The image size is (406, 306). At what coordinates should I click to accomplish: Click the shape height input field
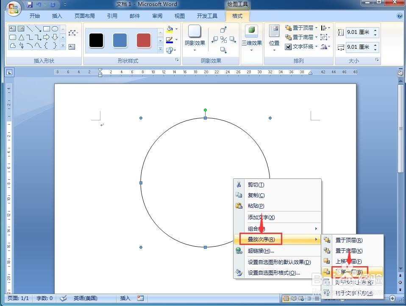point(359,32)
